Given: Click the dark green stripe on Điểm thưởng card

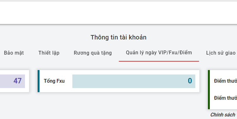Looking at the screenshot, I should pyautogui.click(x=209, y=90).
